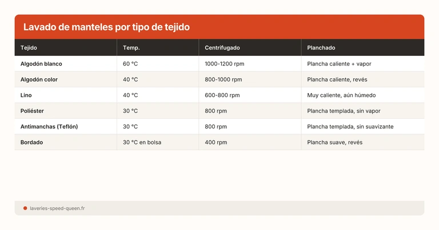Select the Algodón blanco row label

[x=41, y=63]
